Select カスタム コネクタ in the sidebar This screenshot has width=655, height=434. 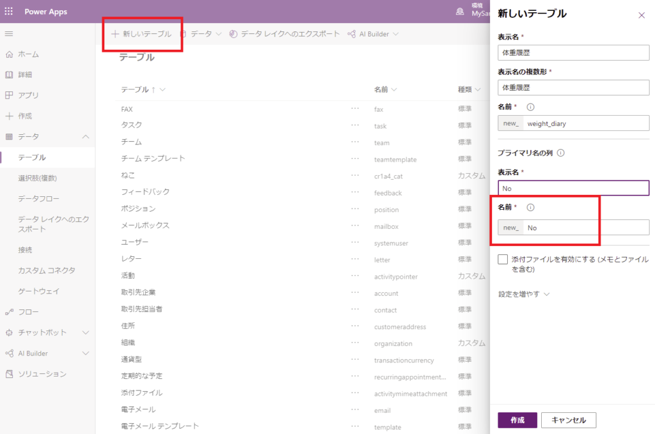coord(47,270)
